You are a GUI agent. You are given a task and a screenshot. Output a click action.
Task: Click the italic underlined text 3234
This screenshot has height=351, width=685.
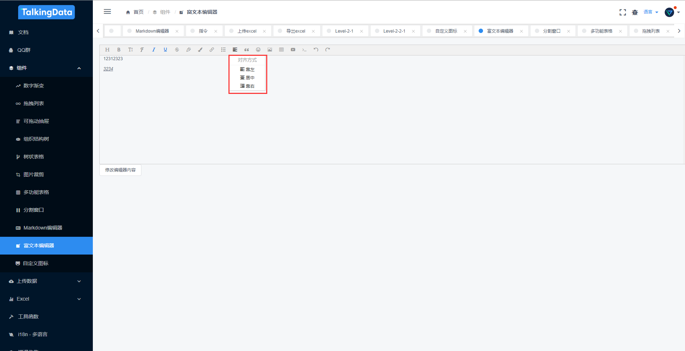tap(108, 69)
